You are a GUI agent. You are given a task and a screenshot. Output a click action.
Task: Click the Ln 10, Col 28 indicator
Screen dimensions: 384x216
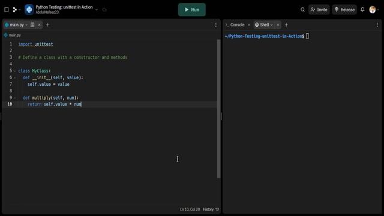coord(190,209)
